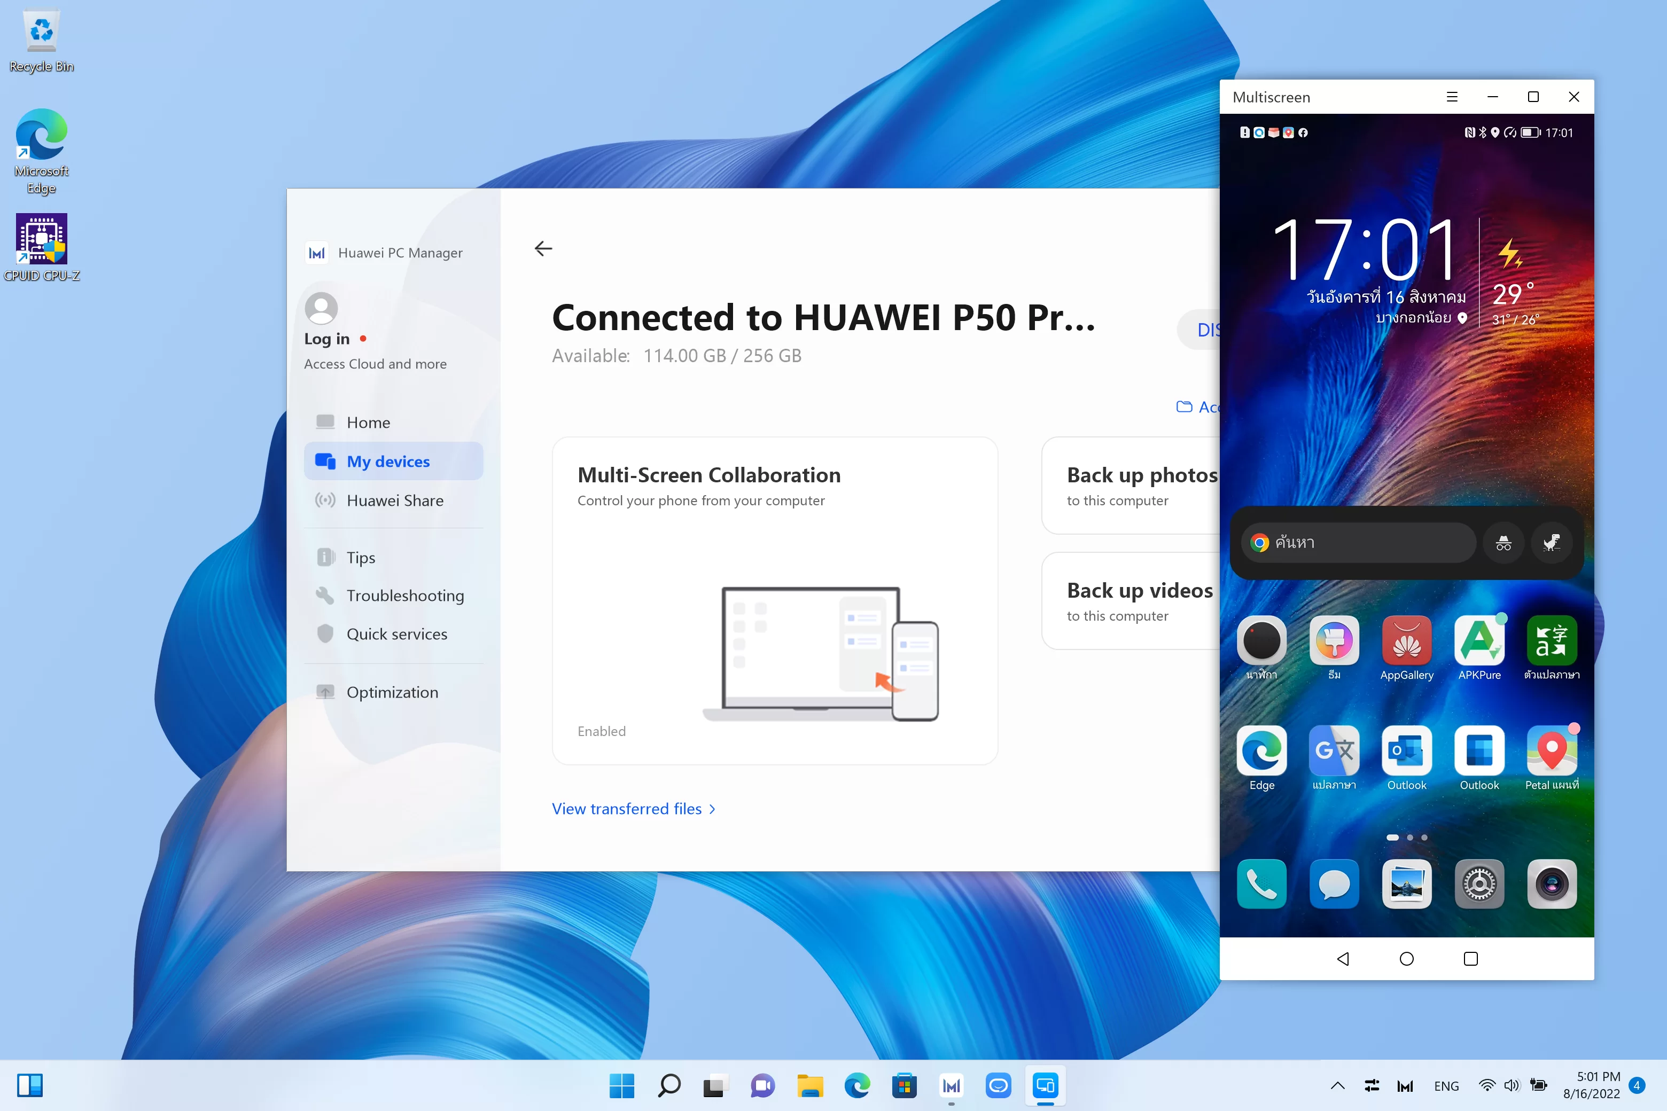Open the Gallery app in phone dock
1667x1111 pixels.
coord(1406,883)
